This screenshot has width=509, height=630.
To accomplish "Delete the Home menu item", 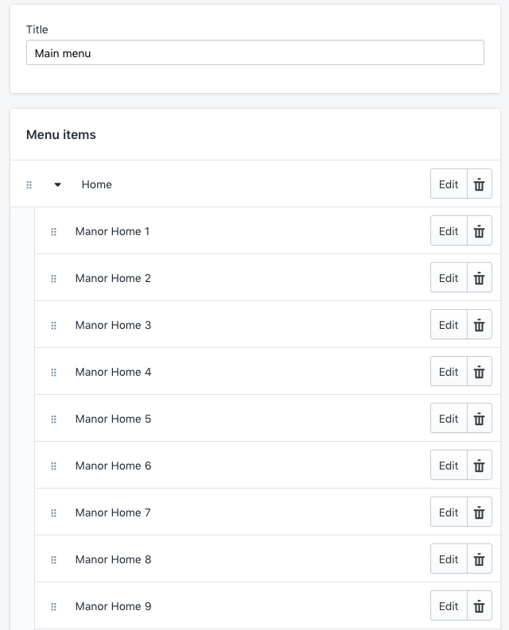I will click(479, 184).
